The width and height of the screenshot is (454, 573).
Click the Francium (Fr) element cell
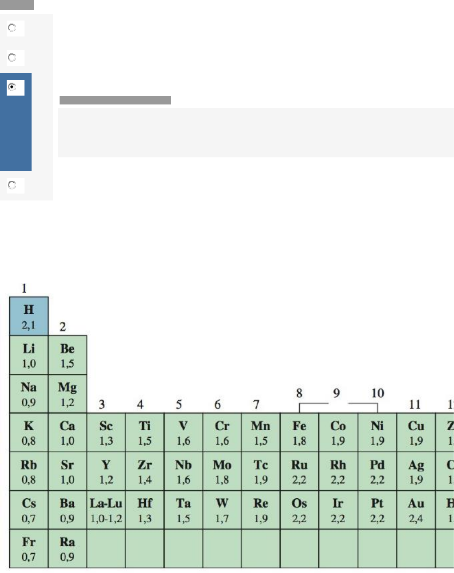pos(29,549)
